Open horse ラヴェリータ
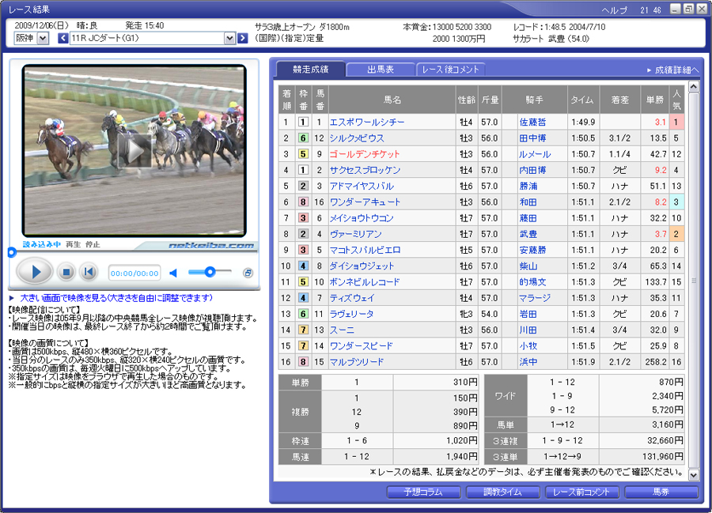This screenshot has height=513, width=712. point(352,314)
